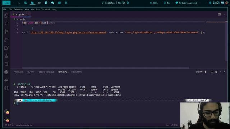The width and height of the screenshot is (230, 129).
Task: Kill the terminal with trash icon
Action: (x=216, y=72)
